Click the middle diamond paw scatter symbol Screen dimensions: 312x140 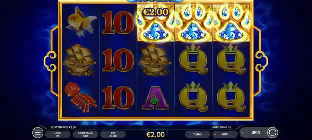click(x=193, y=23)
